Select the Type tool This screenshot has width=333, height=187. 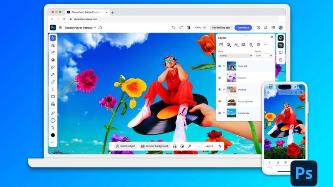[x=53, y=89]
